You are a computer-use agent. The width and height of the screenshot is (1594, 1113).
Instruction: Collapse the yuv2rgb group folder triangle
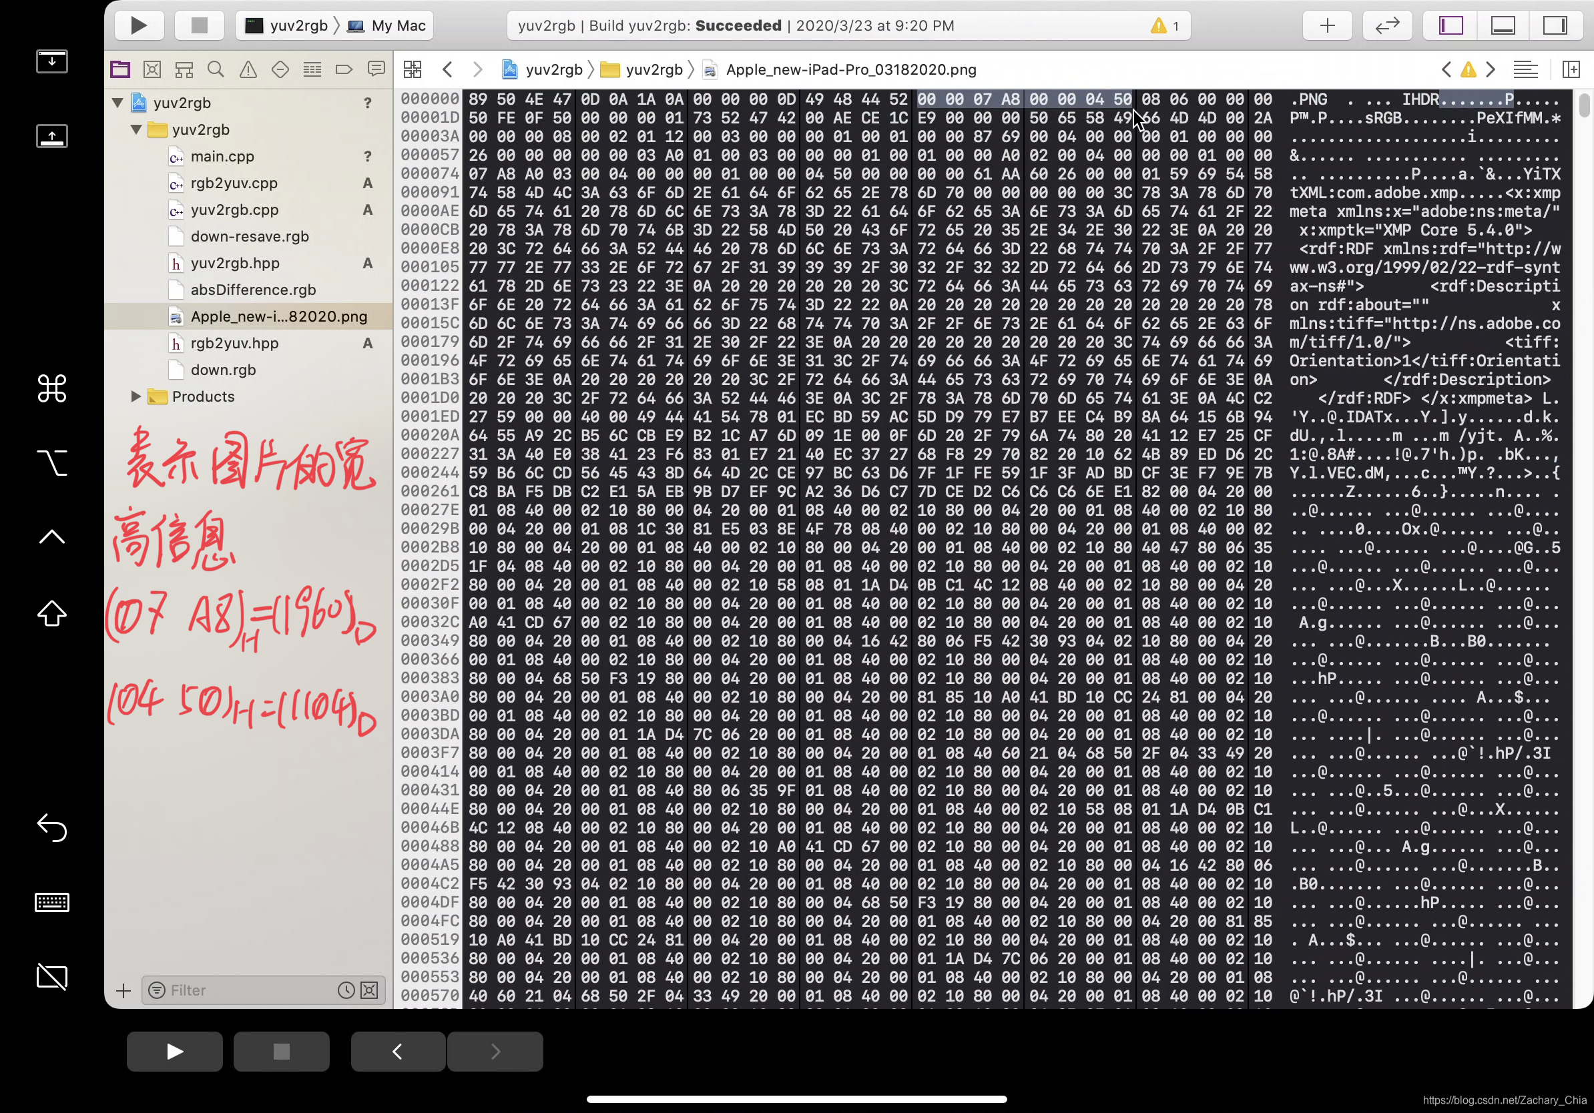click(x=136, y=129)
